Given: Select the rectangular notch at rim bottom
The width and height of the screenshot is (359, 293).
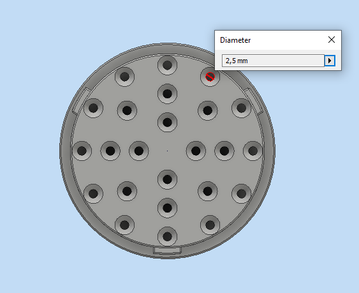Looking at the screenshot, I should (167, 250).
